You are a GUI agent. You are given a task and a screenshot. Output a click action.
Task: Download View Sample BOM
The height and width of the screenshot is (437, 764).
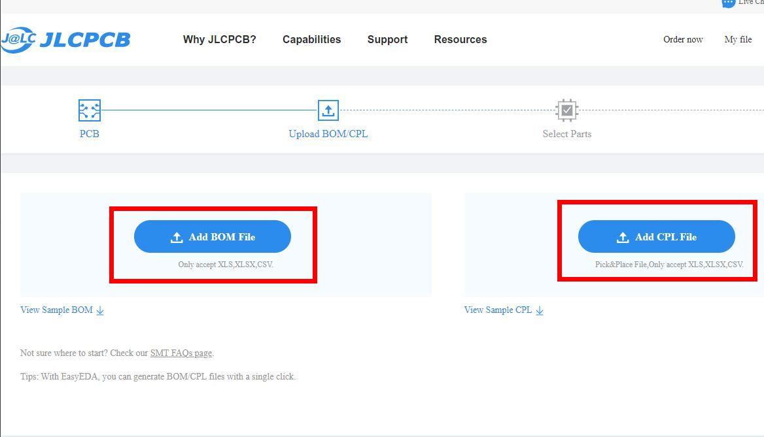tap(62, 310)
